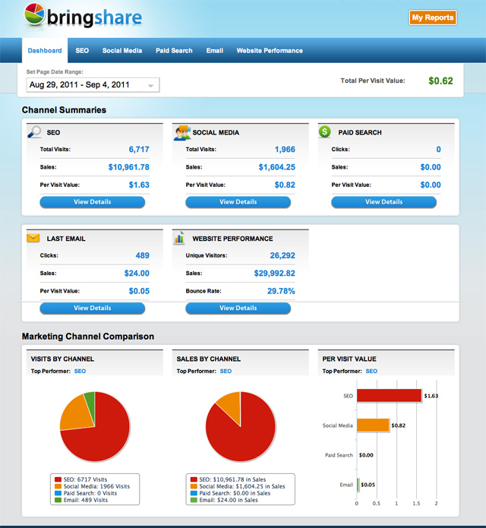View Details for Paid Search channel

[384, 202]
